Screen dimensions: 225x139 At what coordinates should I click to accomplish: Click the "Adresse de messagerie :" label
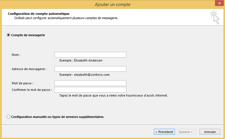[29, 69]
